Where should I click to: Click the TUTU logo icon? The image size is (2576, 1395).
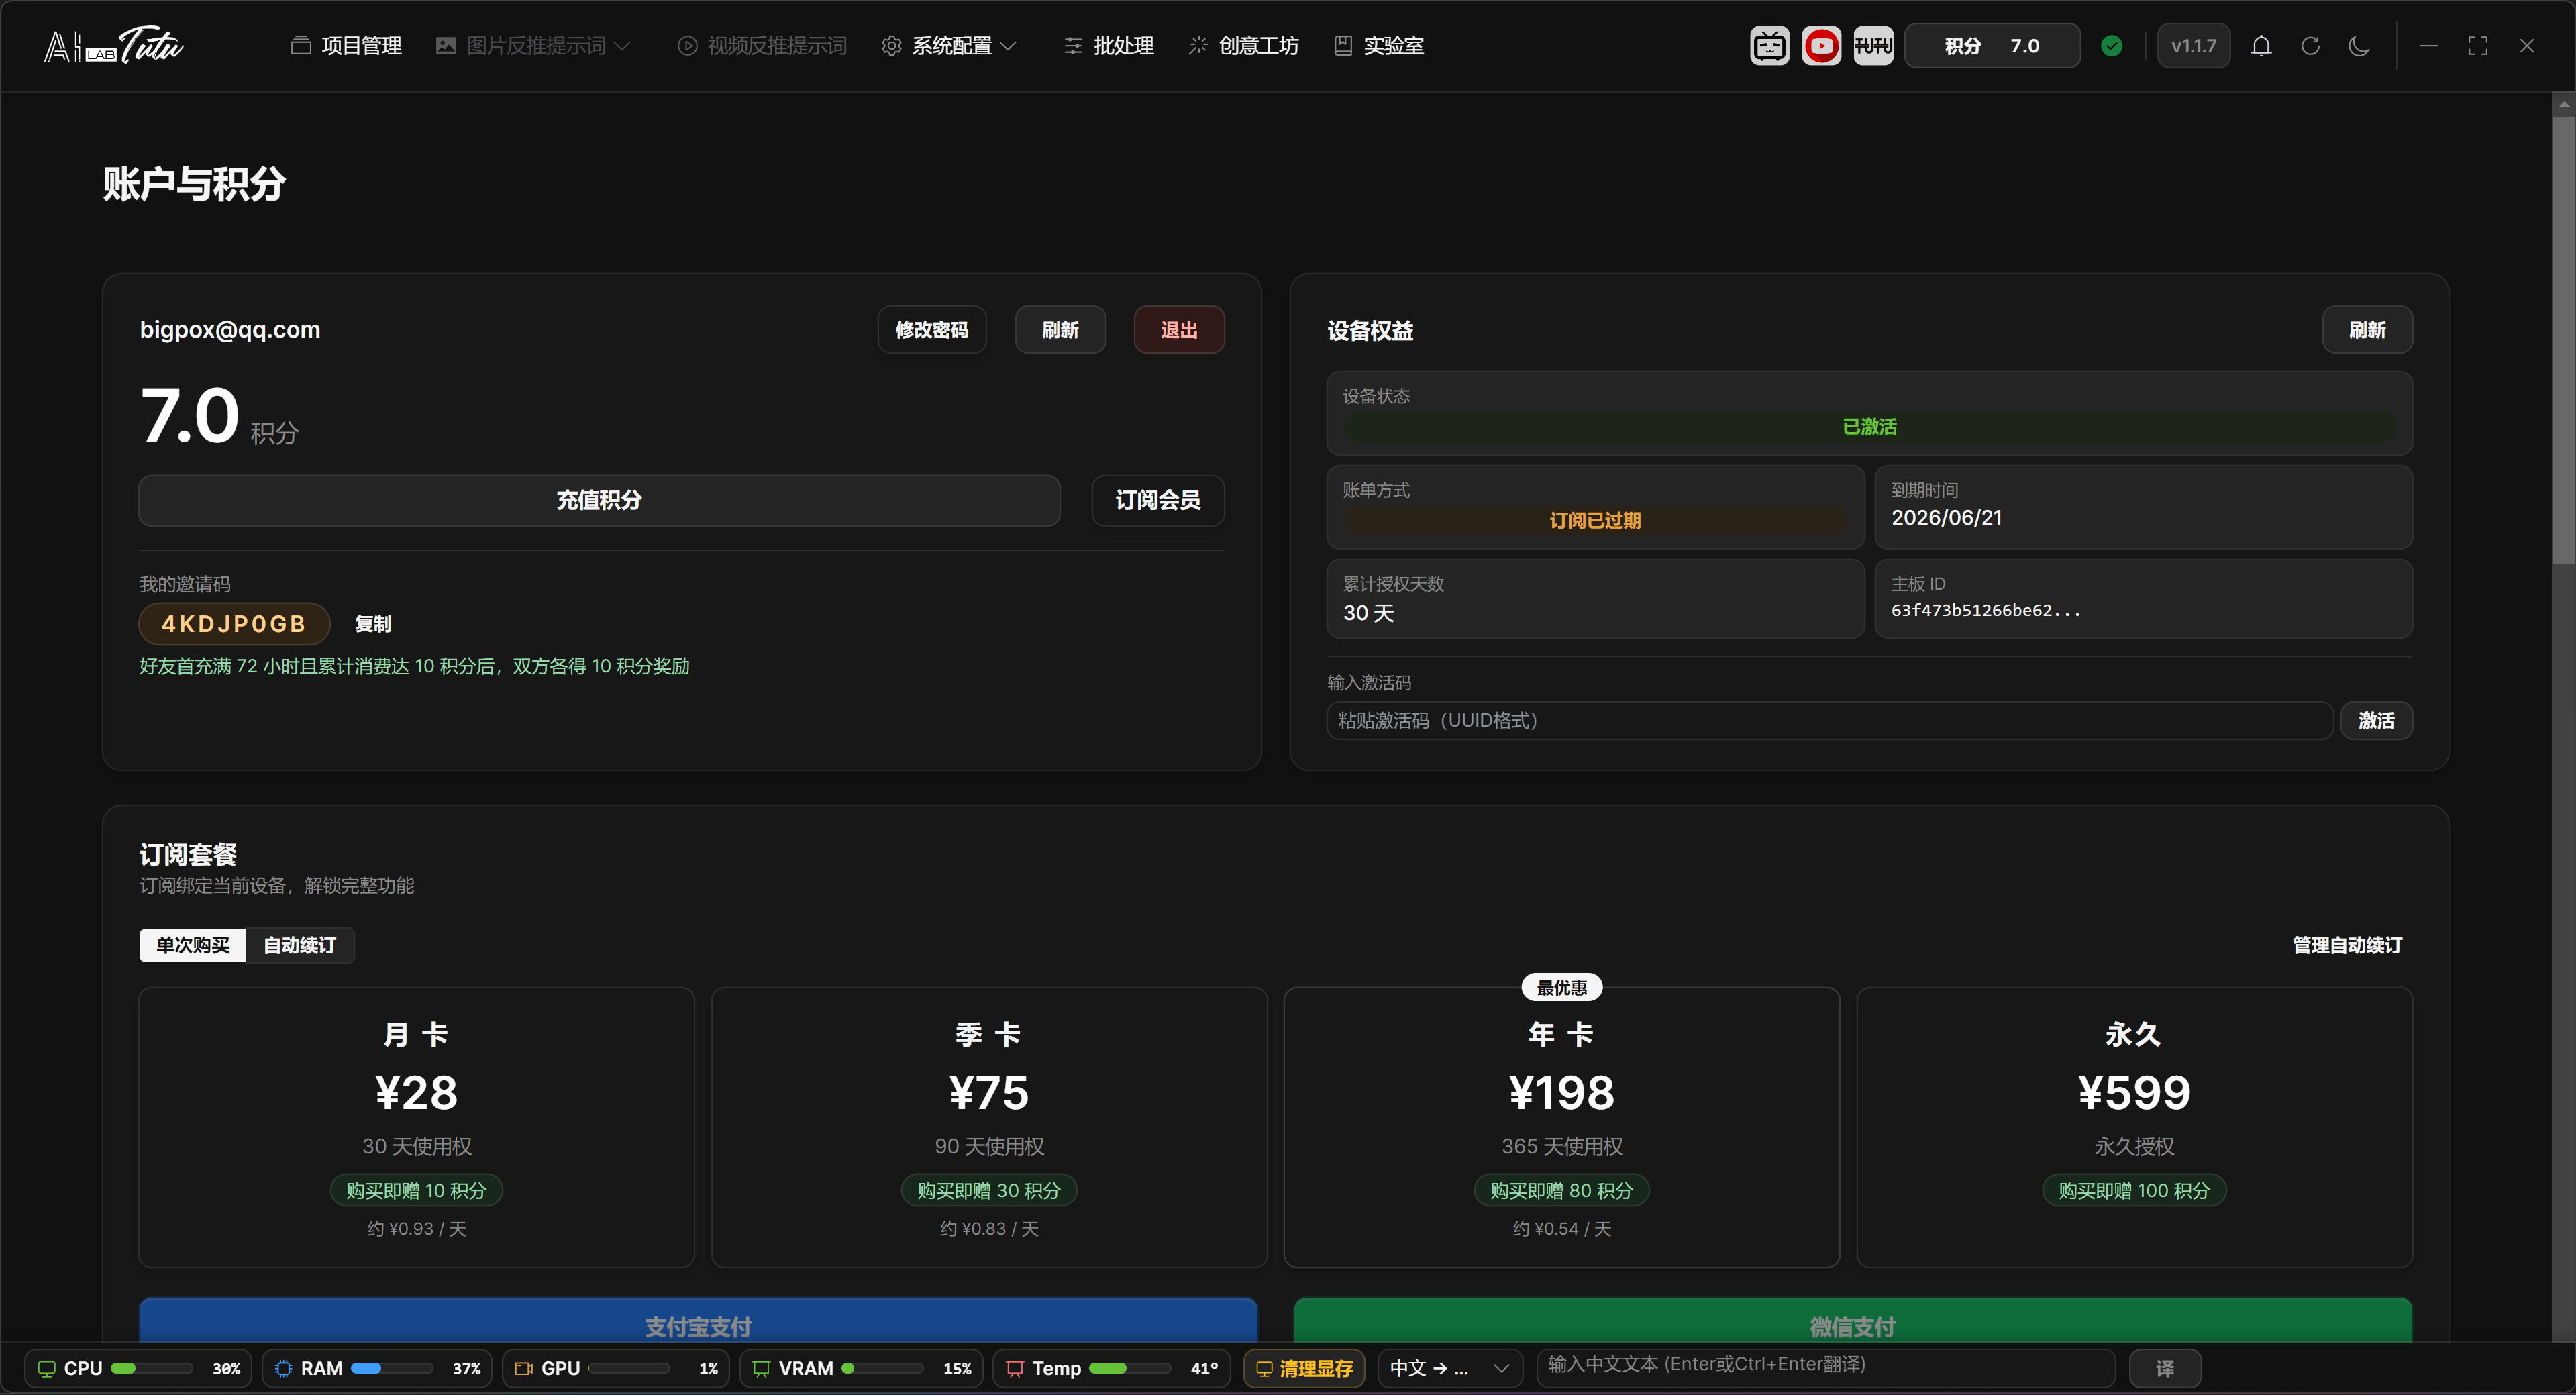point(1873,46)
